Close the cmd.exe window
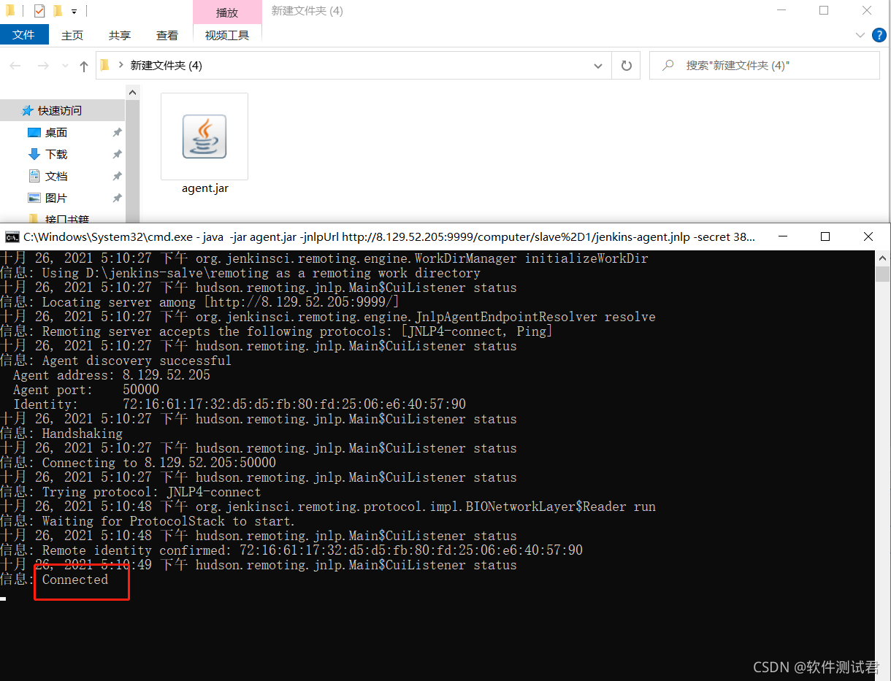This screenshot has height=681, width=891. [x=868, y=236]
